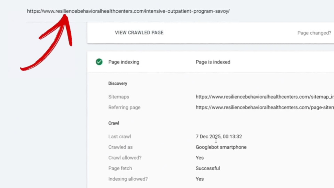The height and width of the screenshot is (188, 334).
Task: Click the Referring page label
Action: tap(124, 108)
